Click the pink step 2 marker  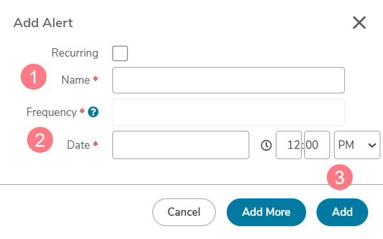coord(40,140)
